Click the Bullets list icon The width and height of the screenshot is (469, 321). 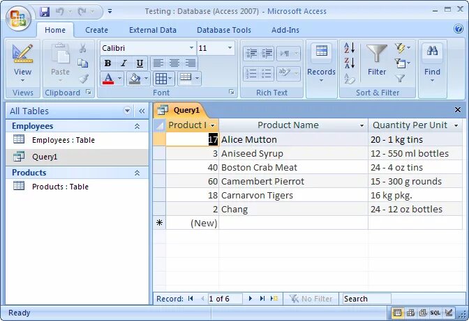click(x=267, y=73)
